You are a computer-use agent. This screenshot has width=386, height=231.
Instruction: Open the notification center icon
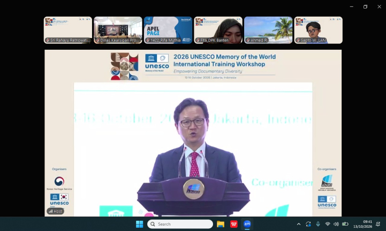pyautogui.click(x=378, y=224)
